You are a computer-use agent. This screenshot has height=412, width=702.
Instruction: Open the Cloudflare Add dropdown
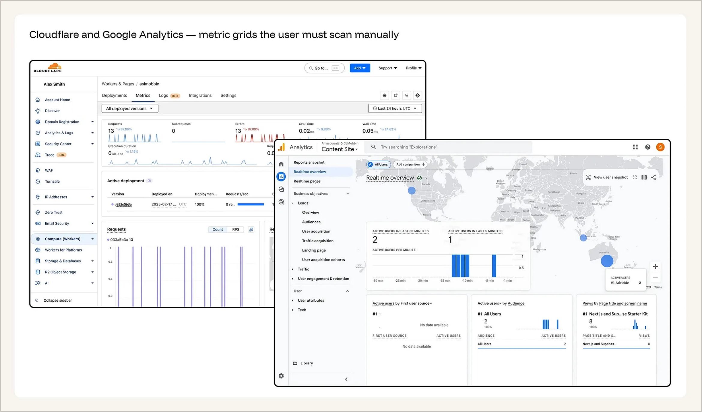coord(360,68)
